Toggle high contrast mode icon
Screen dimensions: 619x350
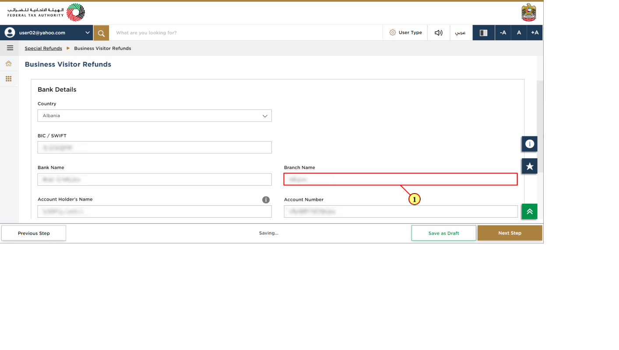[x=484, y=33]
